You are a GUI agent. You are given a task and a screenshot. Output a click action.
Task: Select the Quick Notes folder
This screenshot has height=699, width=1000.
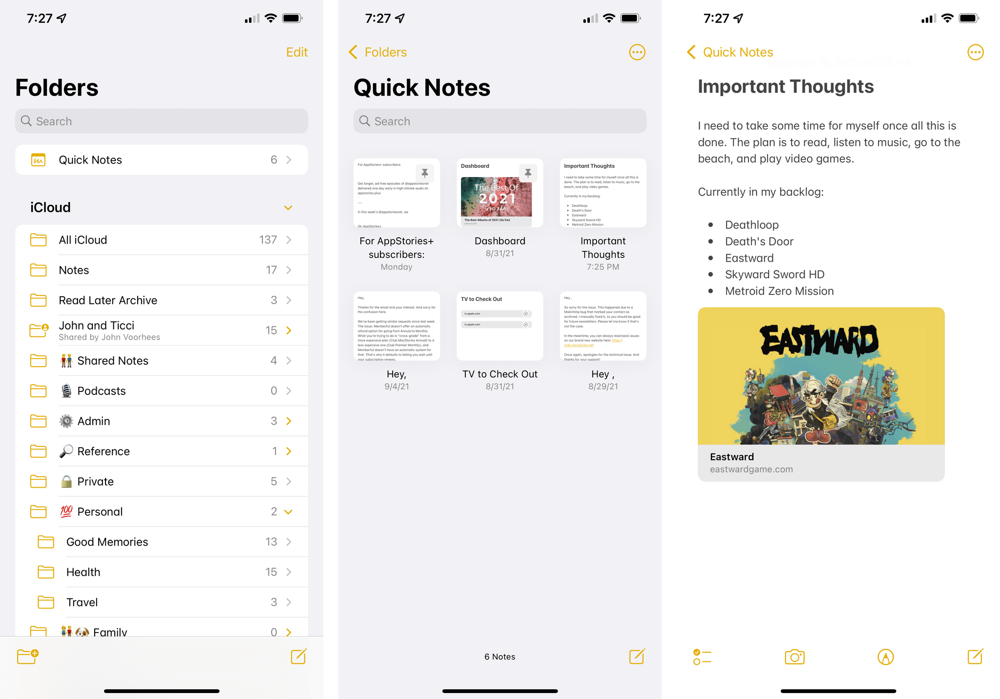pos(160,160)
